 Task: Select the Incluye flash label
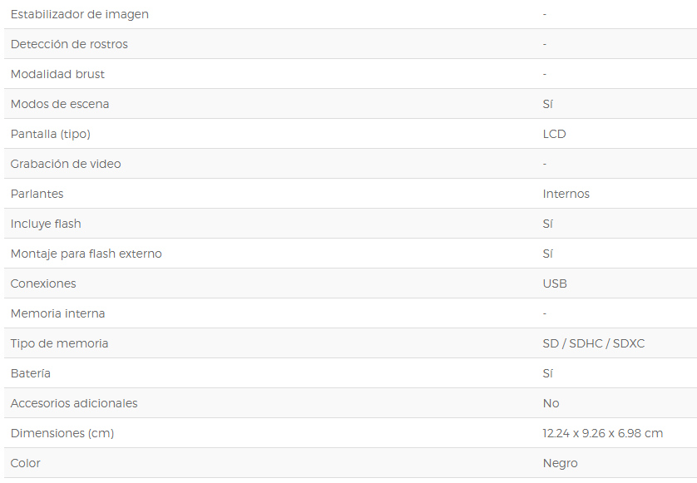[x=46, y=224]
